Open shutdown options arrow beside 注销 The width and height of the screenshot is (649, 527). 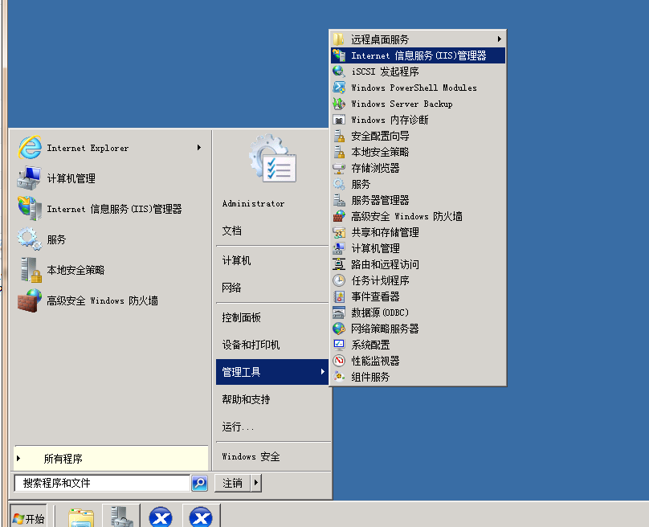point(256,483)
